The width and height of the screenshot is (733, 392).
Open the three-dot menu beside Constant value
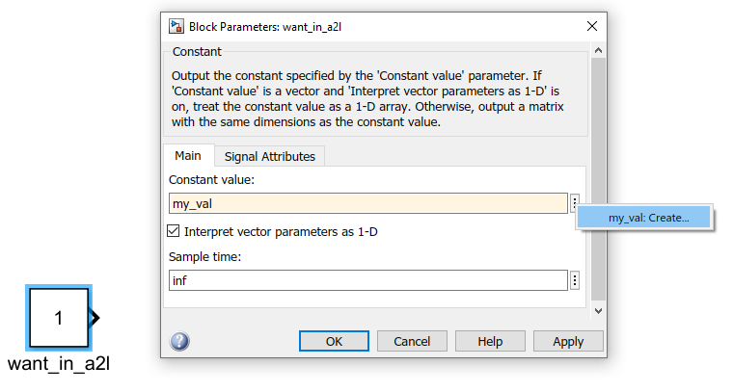point(575,202)
